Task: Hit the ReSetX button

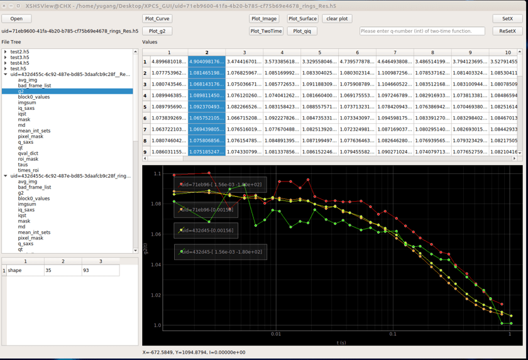Action: 507,31
